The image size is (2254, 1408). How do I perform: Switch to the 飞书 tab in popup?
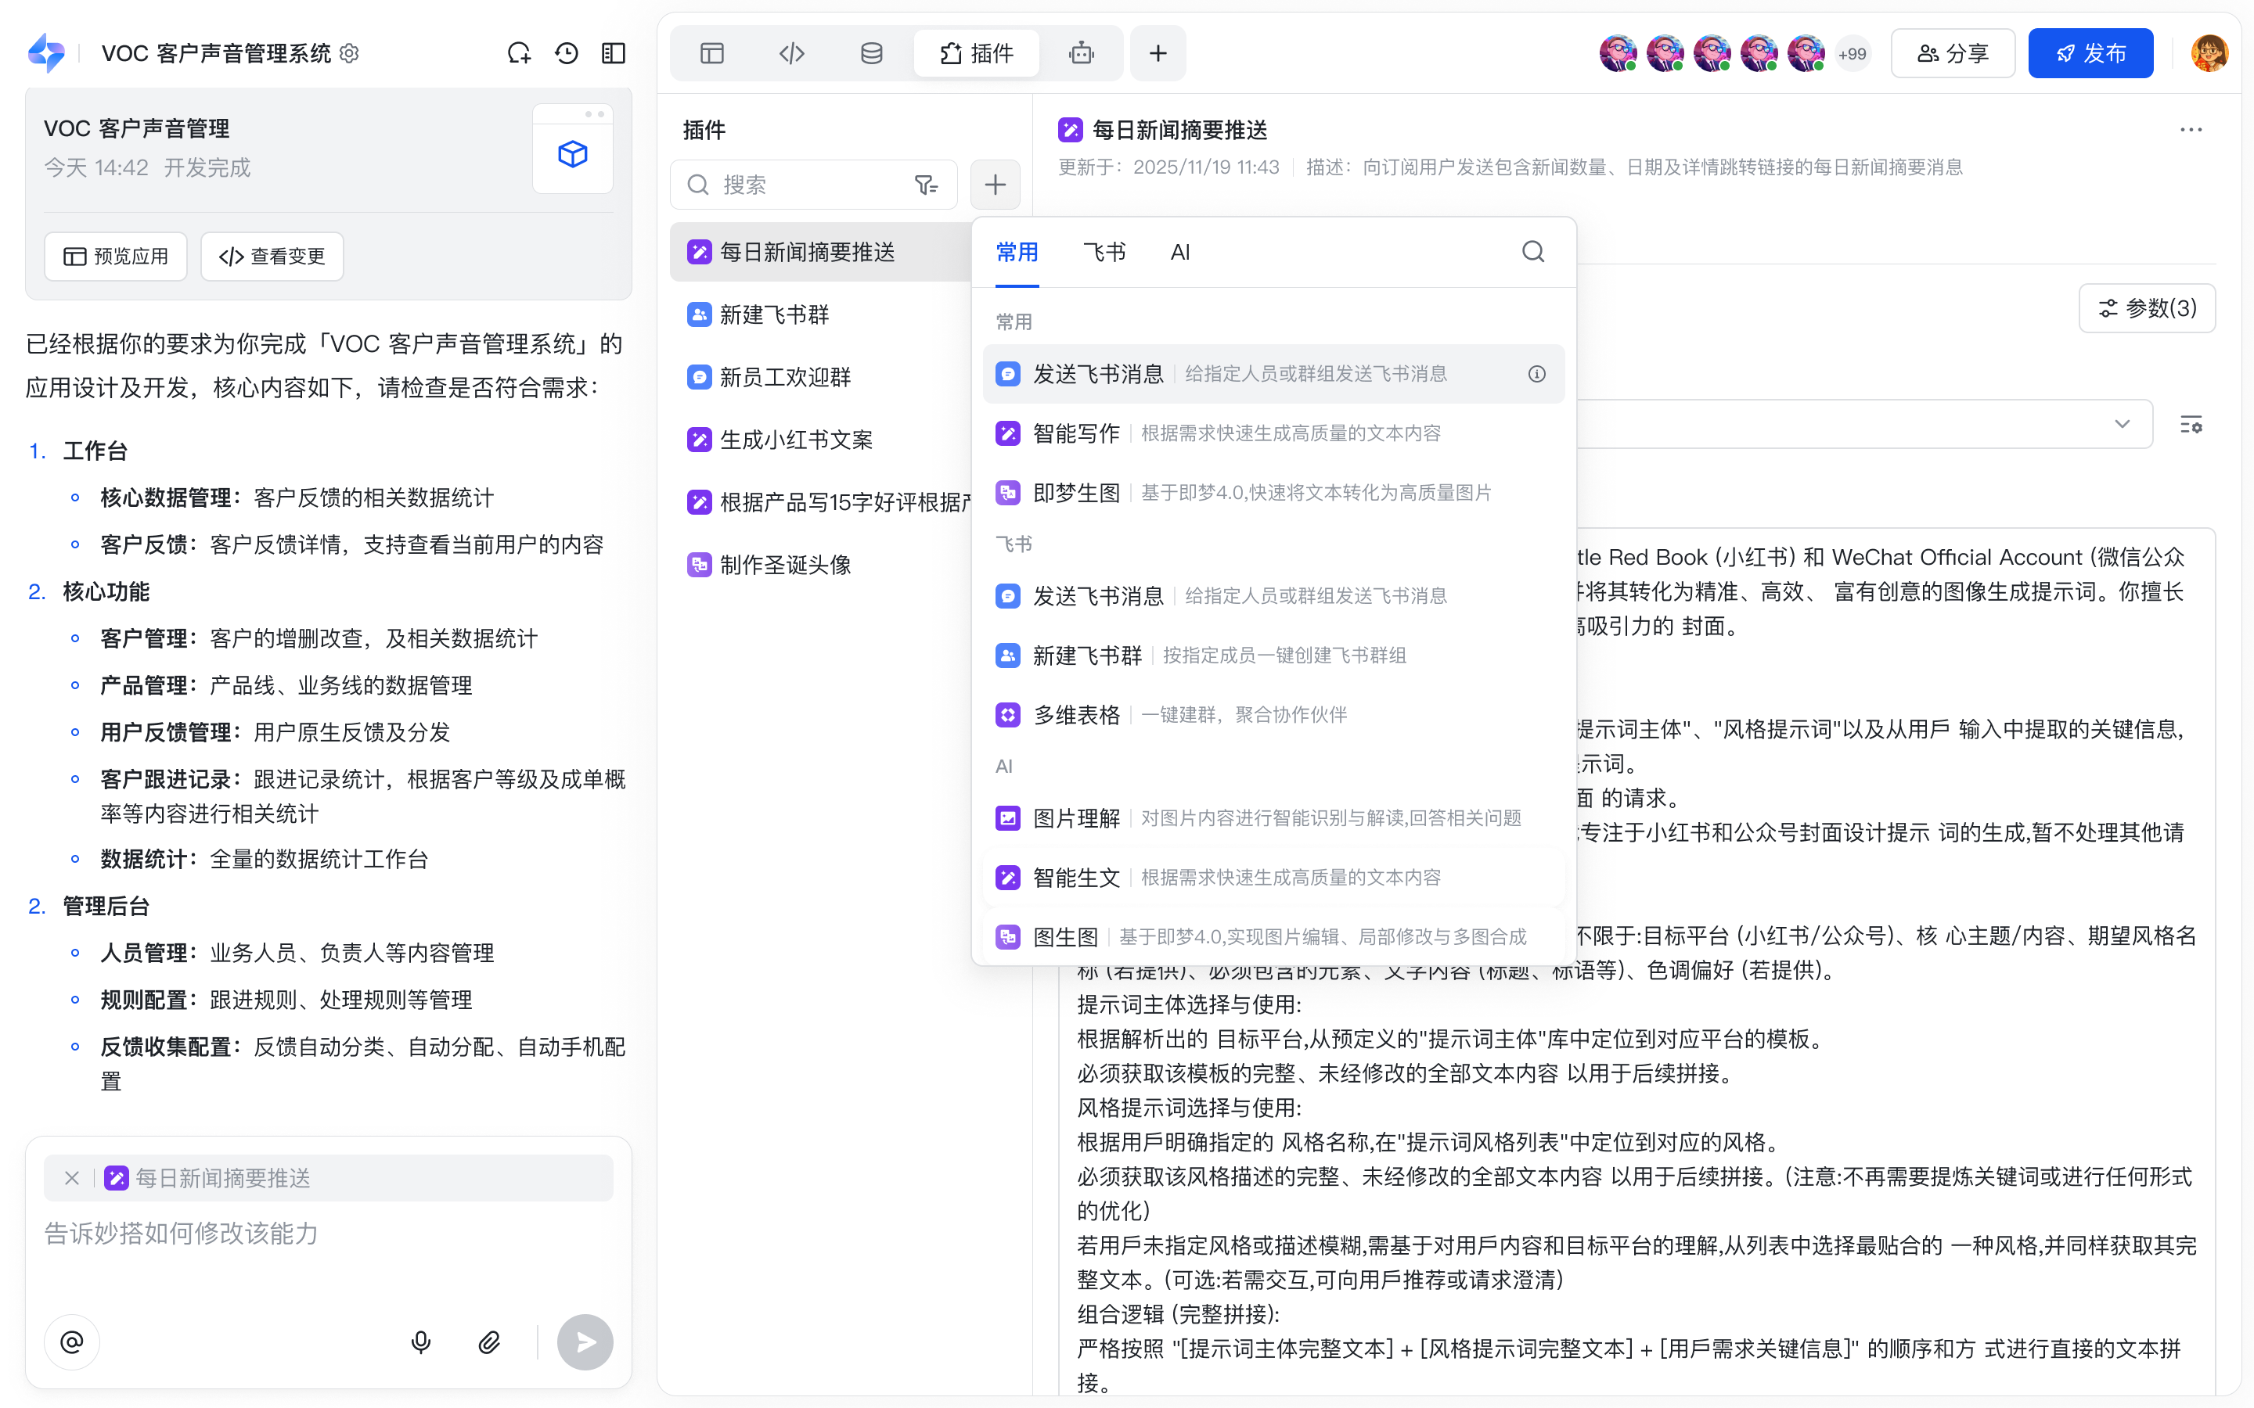coord(1104,253)
